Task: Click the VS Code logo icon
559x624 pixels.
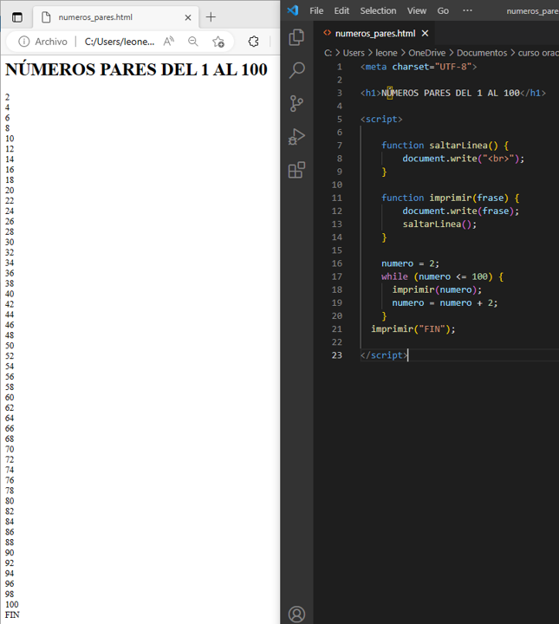Action: pos(293,10)
